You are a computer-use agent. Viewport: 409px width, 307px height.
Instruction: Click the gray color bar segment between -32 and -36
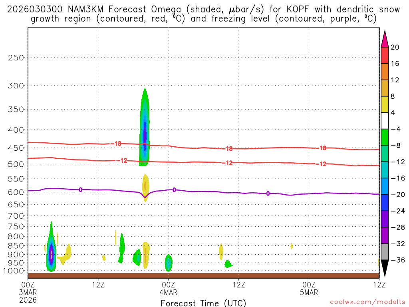tap(385, 252)
